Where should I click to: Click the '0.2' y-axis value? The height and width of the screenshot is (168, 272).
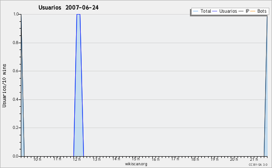pos(16,128)
